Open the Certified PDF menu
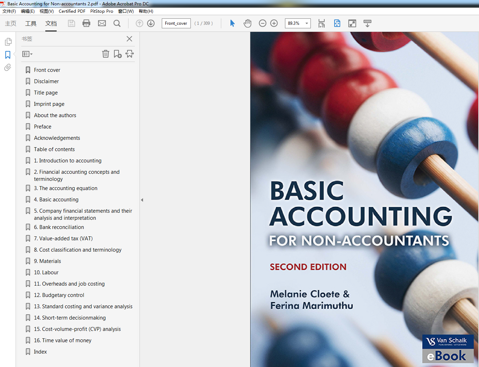The height and width of the screenshot is (367, 479). pos(72,11)
